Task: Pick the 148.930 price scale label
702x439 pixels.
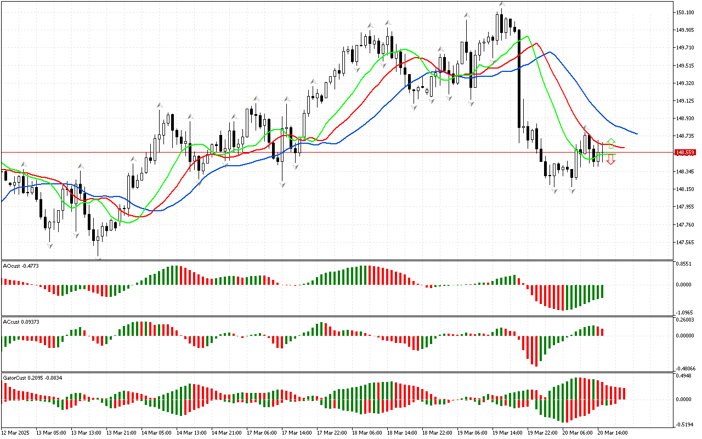Action: click(x=685, y=119)
